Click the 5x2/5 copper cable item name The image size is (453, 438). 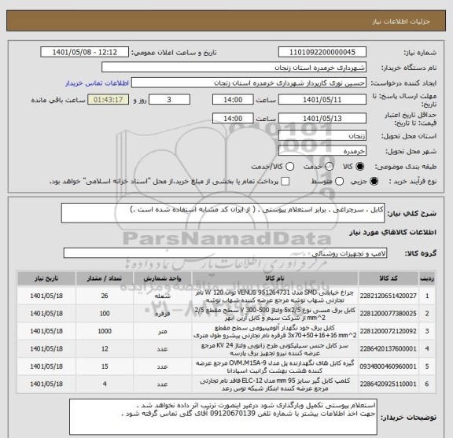coord(274,314)
